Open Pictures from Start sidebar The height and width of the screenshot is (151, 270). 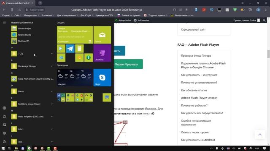pyautogui.click(x=4, y=125)
